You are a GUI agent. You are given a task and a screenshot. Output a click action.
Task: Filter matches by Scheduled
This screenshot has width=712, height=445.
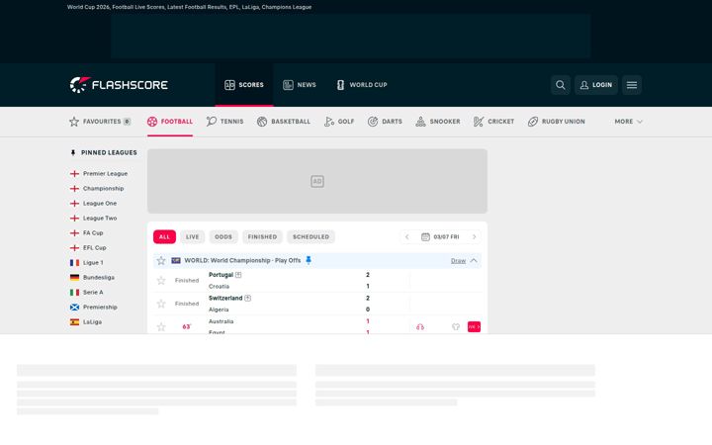311,236
